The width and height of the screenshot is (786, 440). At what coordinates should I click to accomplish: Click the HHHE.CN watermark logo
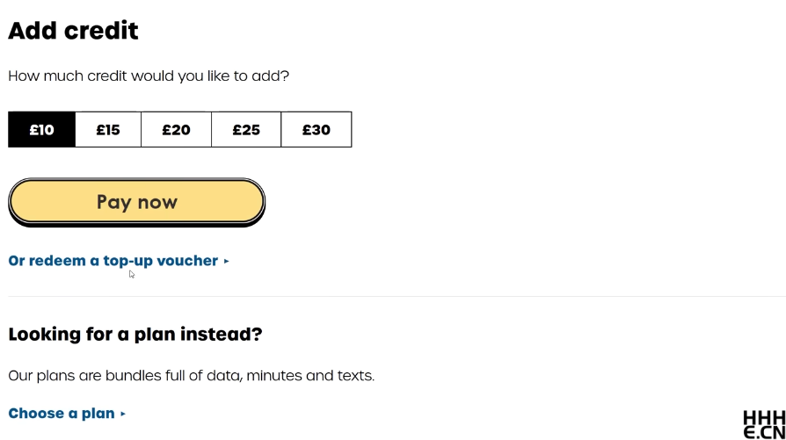click(763, 424)
